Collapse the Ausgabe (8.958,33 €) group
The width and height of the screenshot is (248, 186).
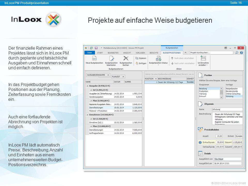[x=88, y=86]
